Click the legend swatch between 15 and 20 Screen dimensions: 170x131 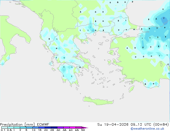(x=42, y=128)
